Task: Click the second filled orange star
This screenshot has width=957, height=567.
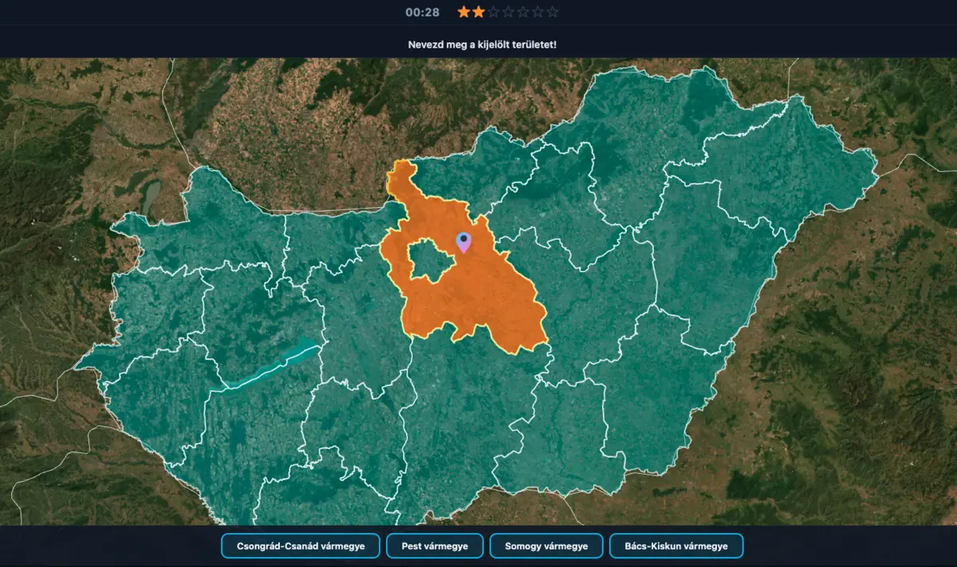Action: click(478, 12)
